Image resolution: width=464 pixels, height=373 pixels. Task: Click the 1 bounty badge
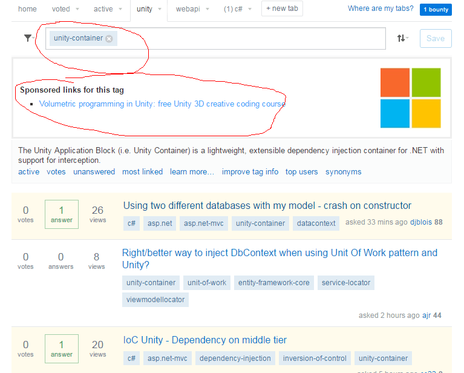coord(436,10)
